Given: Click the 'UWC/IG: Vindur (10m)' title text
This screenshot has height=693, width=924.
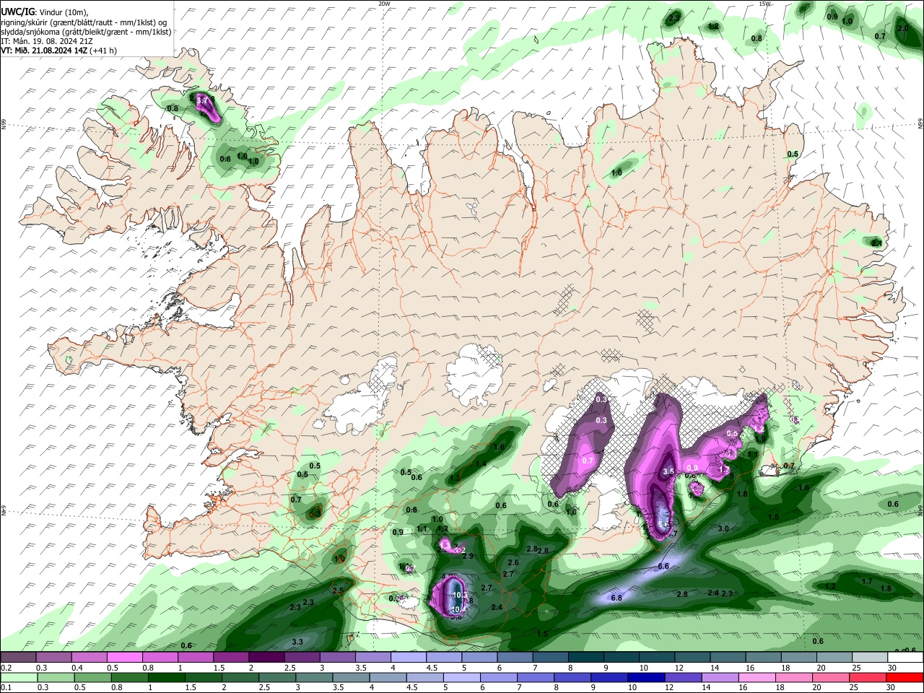Looking at the screenshot, I should tap(44, 11).
